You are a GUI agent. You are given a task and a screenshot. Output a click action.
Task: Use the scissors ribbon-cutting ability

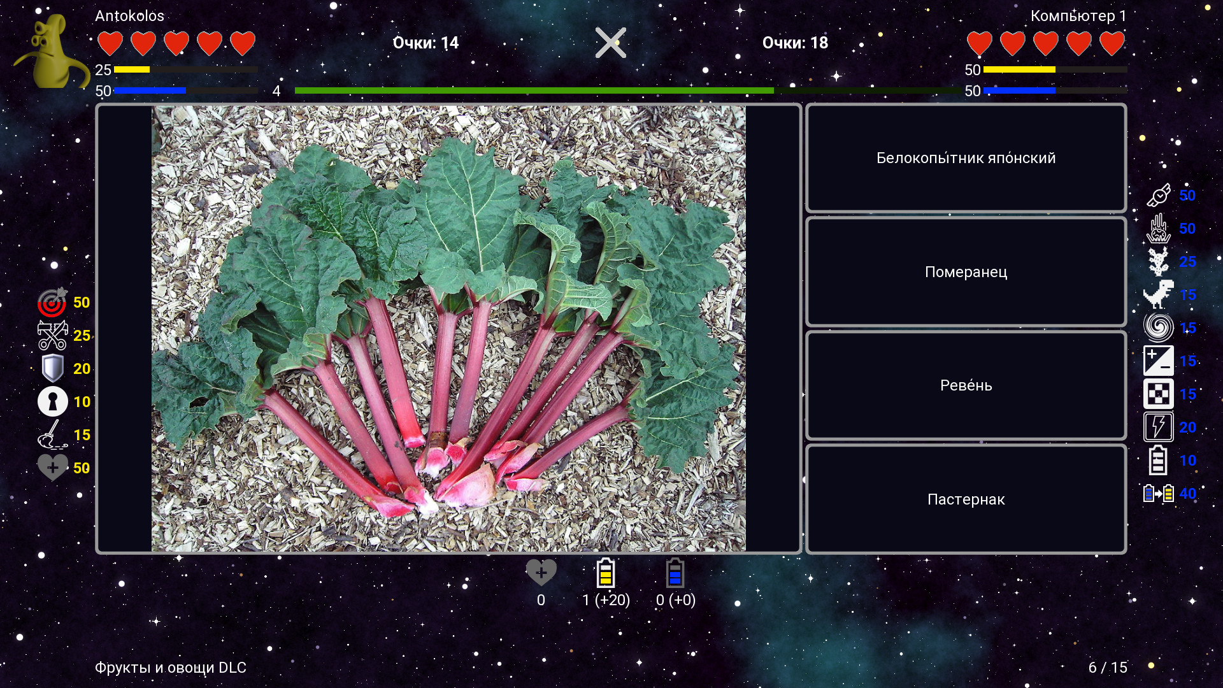[x=52, y=336]
